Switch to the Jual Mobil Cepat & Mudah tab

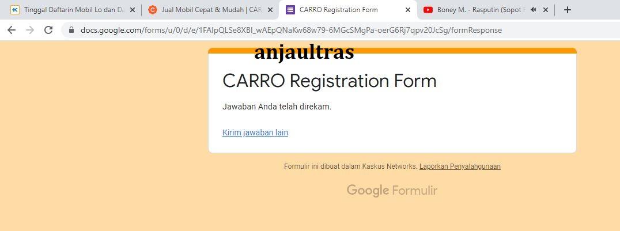tap(210, 10)
